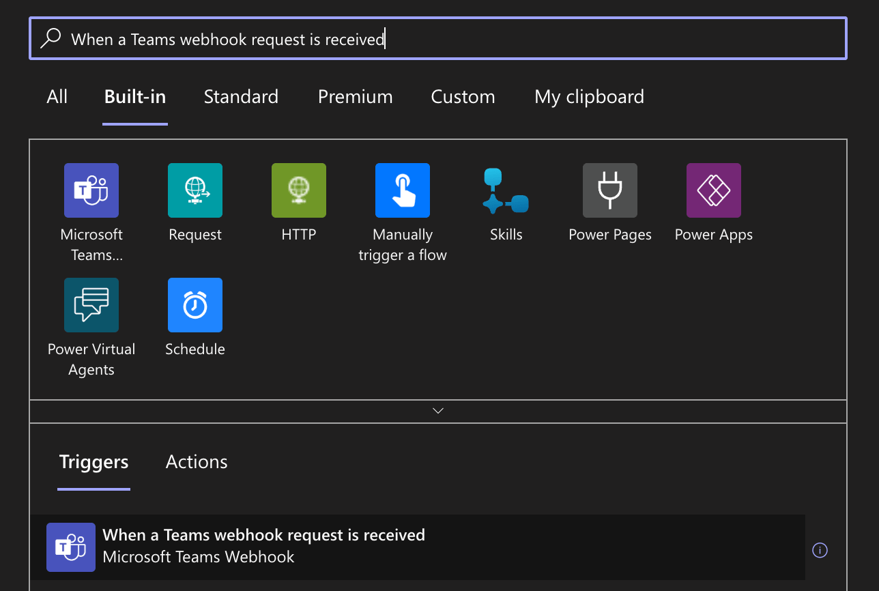View info for the Teams webhook trigger

click(x=820, y=550)
